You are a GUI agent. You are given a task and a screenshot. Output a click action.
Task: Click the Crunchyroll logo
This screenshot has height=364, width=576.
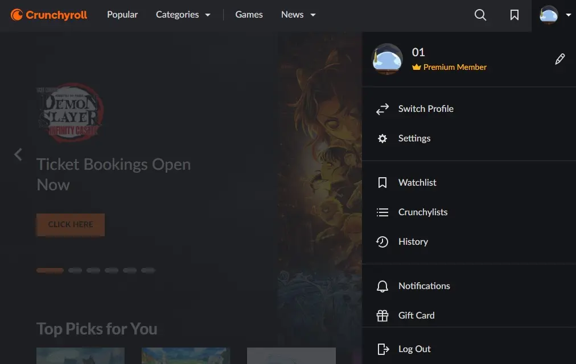coord(49,15)
